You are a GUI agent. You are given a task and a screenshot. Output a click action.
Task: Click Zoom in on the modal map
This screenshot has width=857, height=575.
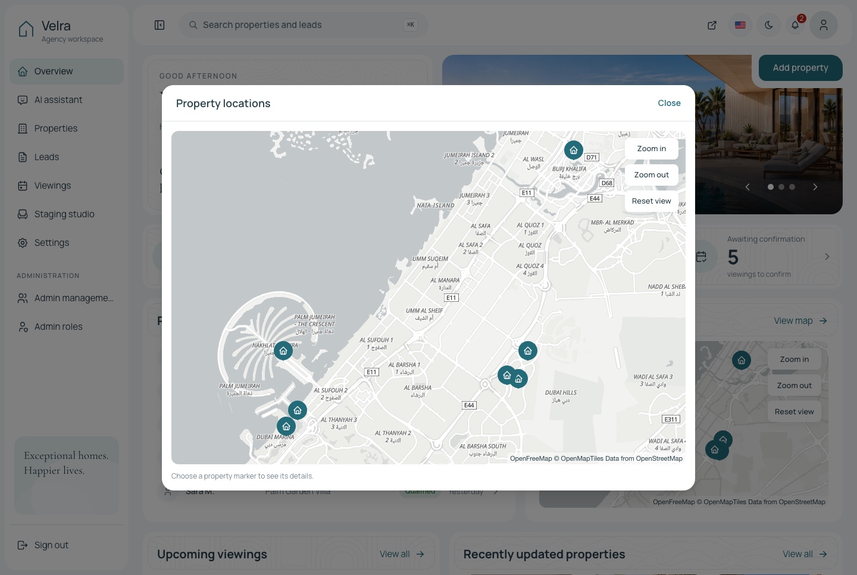(652, 149)
